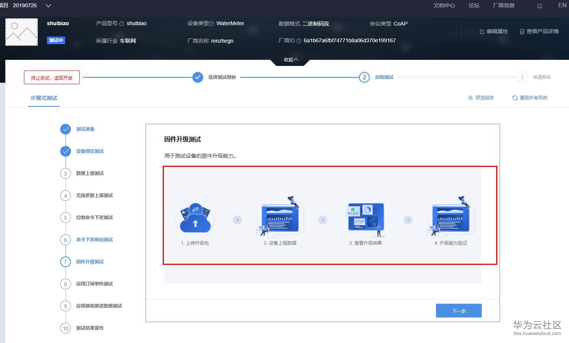Click the completed 选择测试用例 checkmark step
The height and width of the screenshot is (343, 569).
197,77
